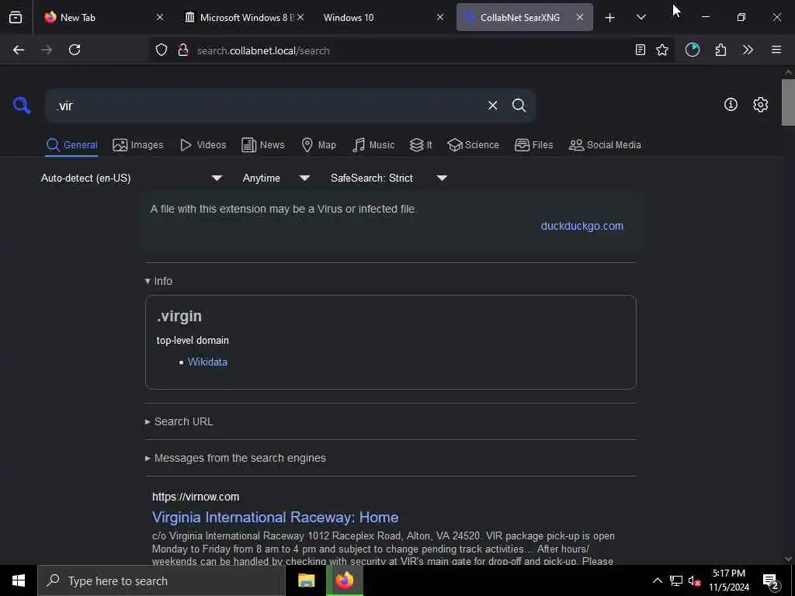This screenshot has width=795, height=596.
Task: Select the News search category
Action: click(x=262, y=145)
